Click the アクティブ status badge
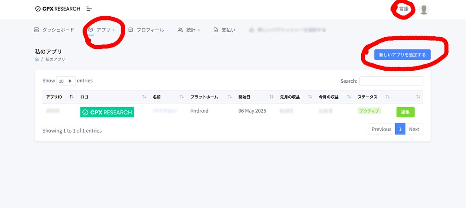This screenshot has height=208, width=466. click(370, 111)
